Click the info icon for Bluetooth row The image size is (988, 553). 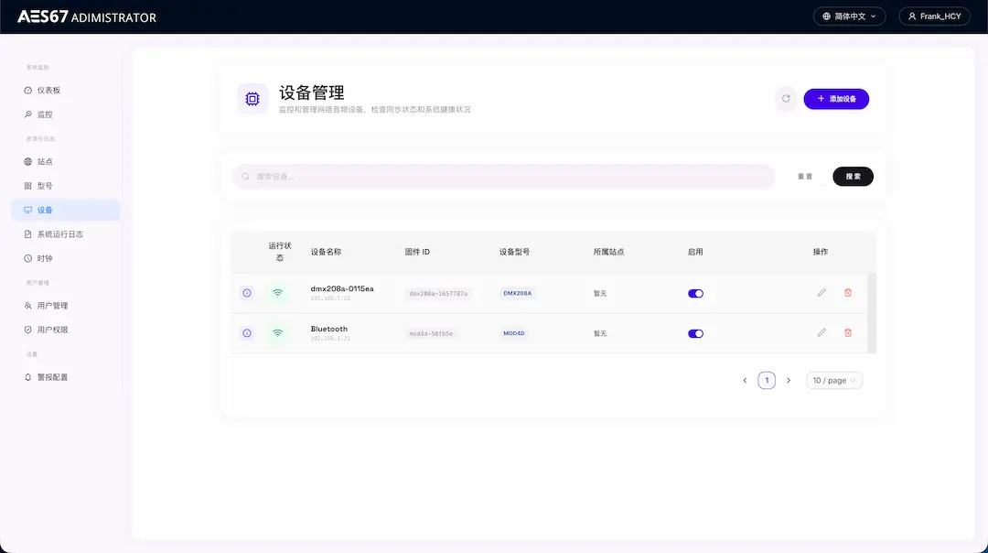(x=247, y=333)
